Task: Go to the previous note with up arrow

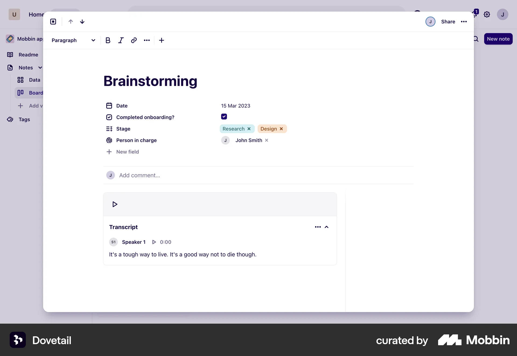Action: [x=71, y=22]
